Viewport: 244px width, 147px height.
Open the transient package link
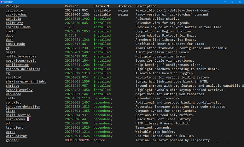click(x=14, y=128)
